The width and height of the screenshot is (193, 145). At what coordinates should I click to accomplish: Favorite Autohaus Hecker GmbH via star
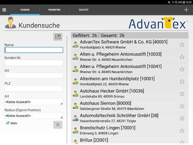coord(182,94)
